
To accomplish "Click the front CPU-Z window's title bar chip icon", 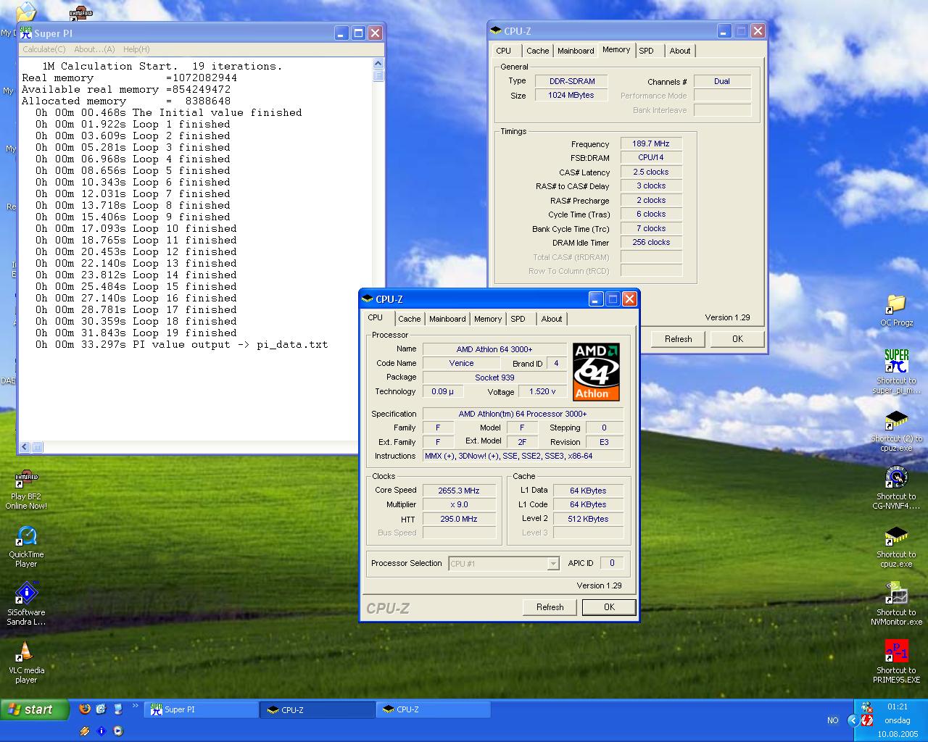I will pos(368,299).
